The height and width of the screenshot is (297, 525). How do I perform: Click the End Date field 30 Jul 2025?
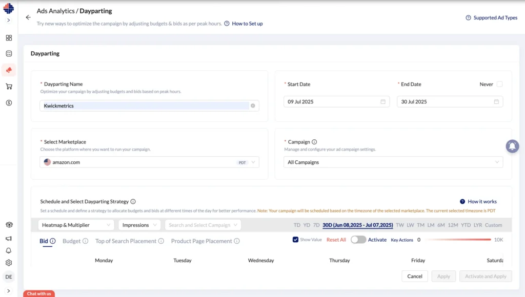[x=450, y=102]
